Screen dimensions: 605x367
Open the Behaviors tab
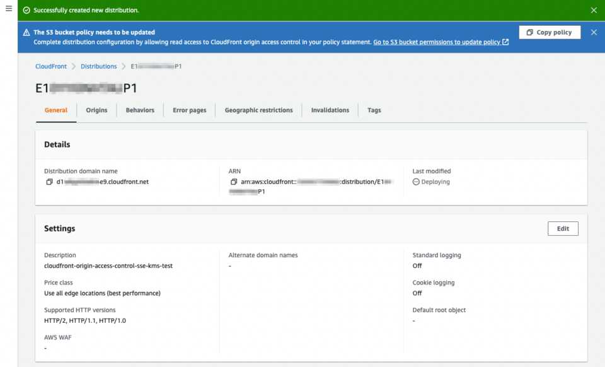click(139, 110)
